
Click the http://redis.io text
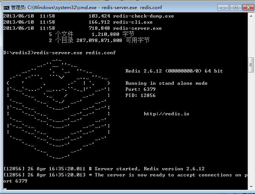(x=166, y=114)
